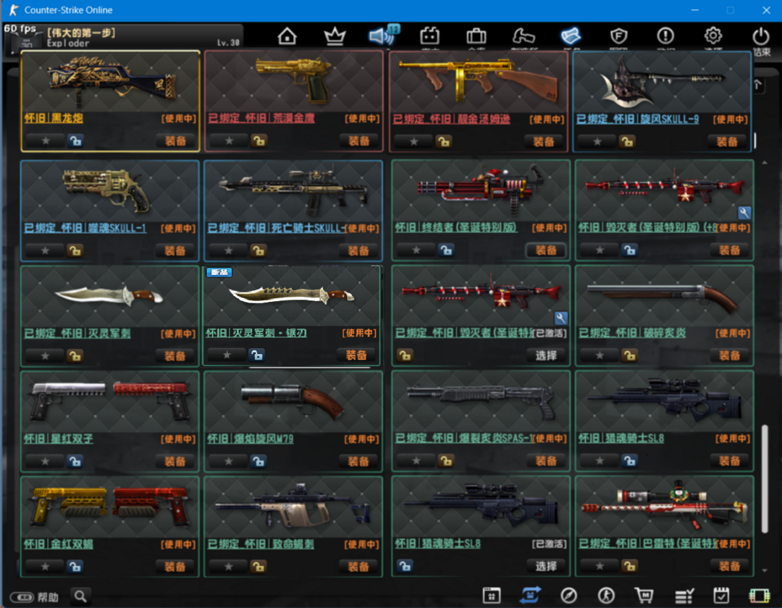Open the 怀旧|黑龙炮 name link
The image size is (782, 608).
[54, 118]
